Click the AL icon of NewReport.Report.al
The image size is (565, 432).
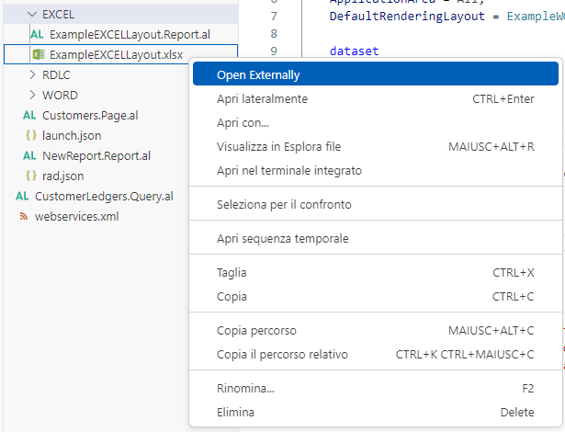[x=29, y=155]
